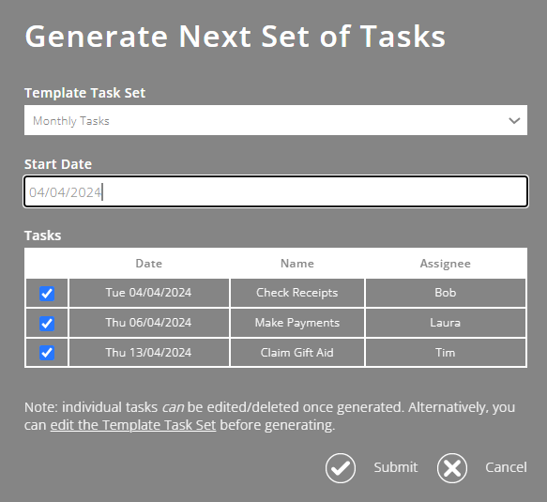Open the edit the Template Task Set link
Screen dimensions: 547x502
[x=133, y=425]
